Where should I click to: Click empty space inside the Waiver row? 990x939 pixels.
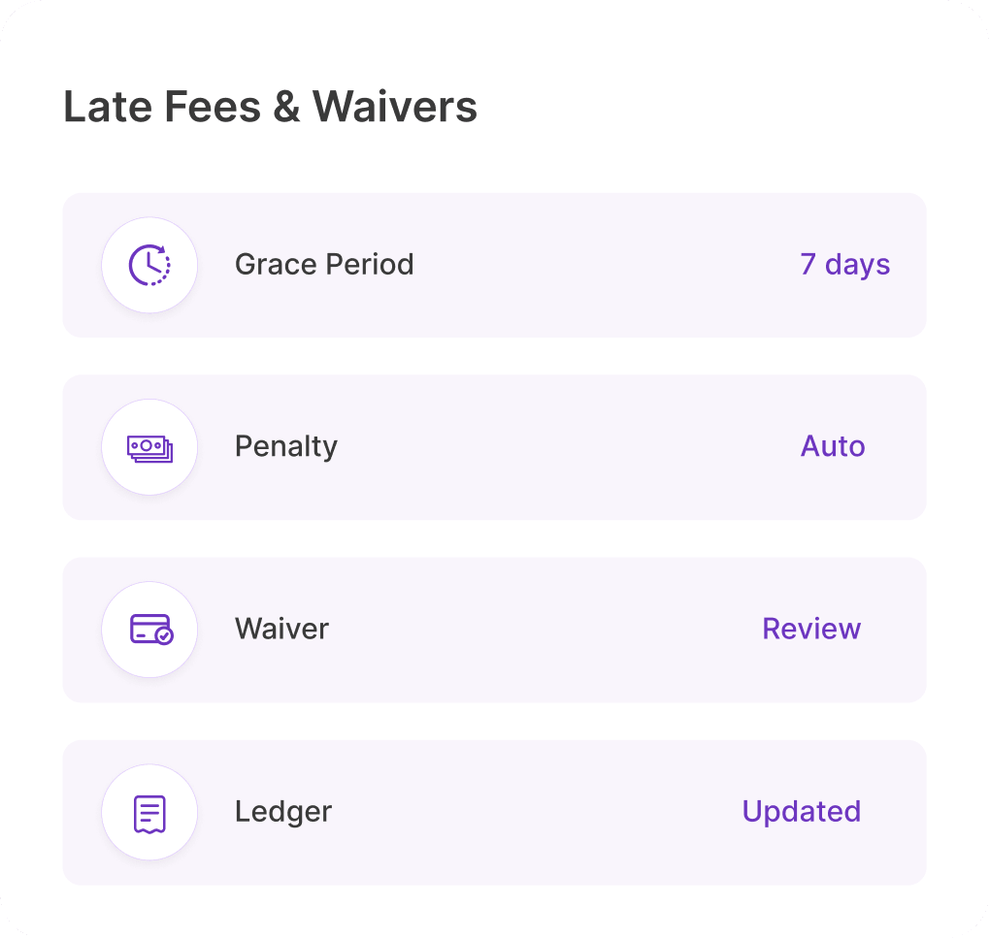[543, 630]
